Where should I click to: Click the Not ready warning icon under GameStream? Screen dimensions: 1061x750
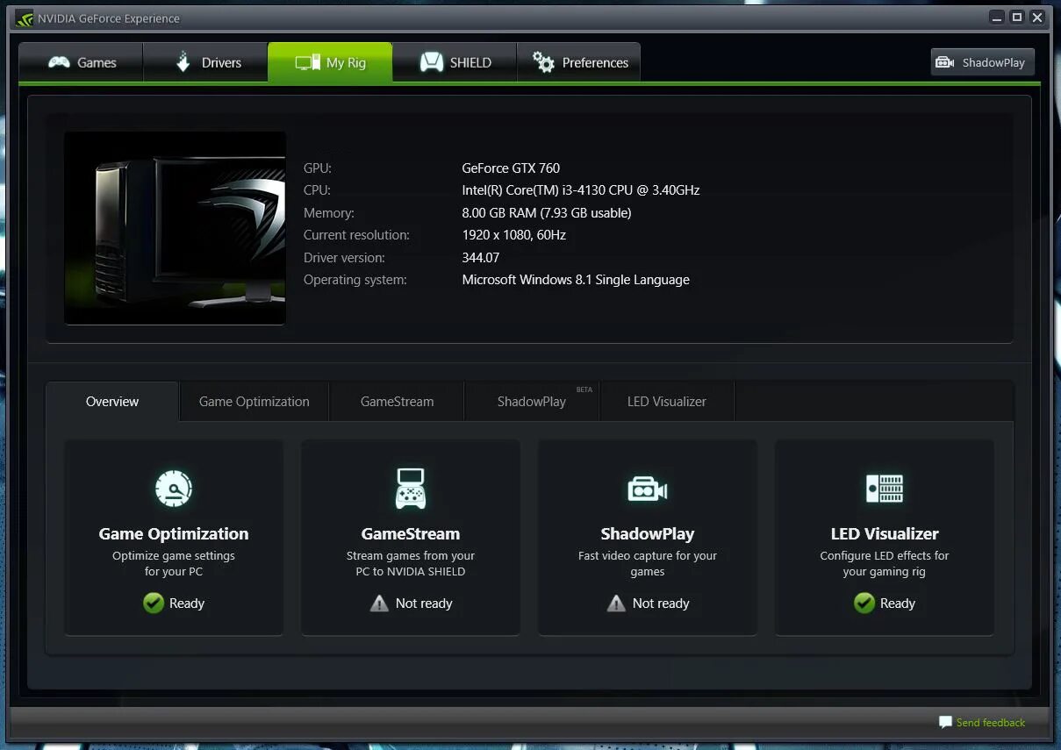[379, 604]
